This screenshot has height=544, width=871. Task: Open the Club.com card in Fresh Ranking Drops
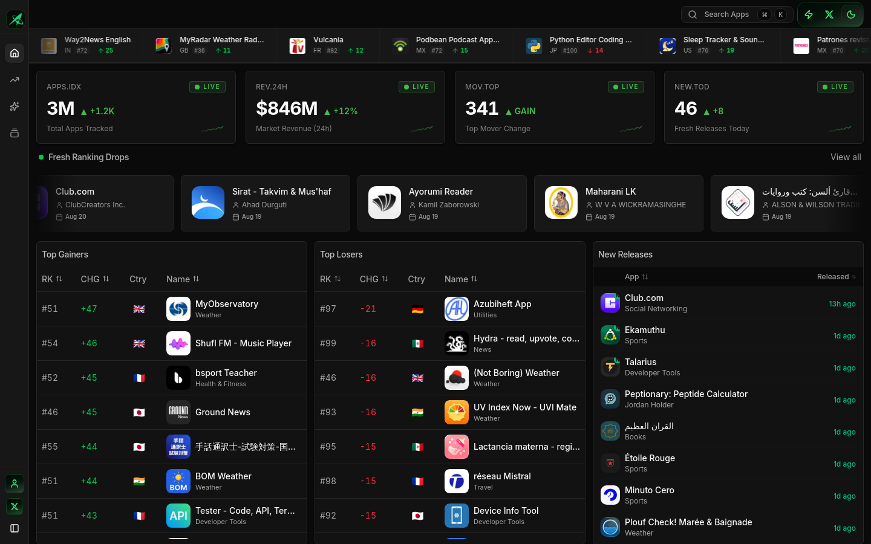[105, 204]
